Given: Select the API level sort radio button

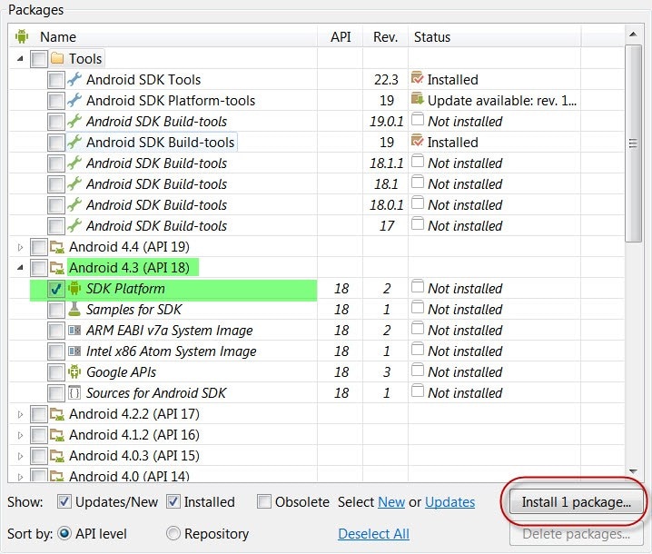Looking at the screenshot, I should (64, 533).
